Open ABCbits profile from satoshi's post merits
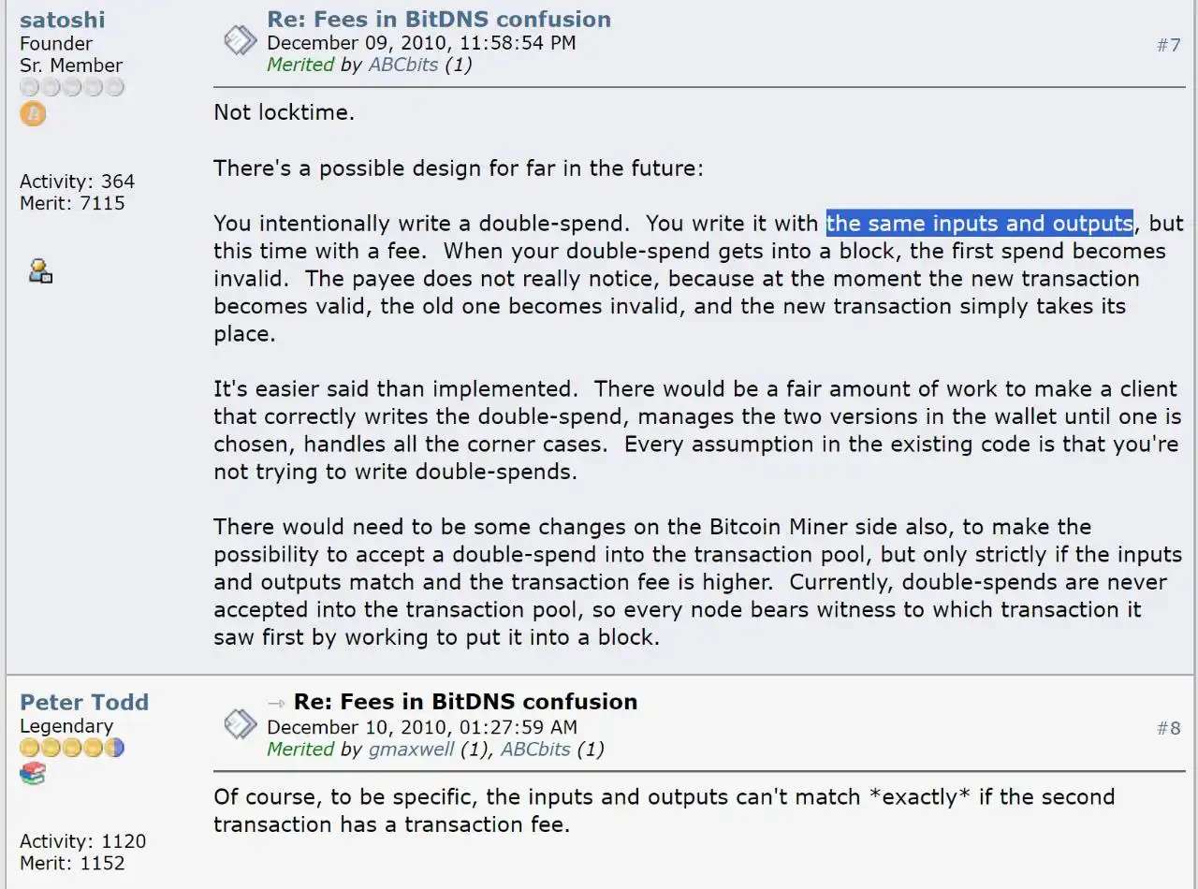The width and height of the screenshot is (1198, 889). point(403,65)
